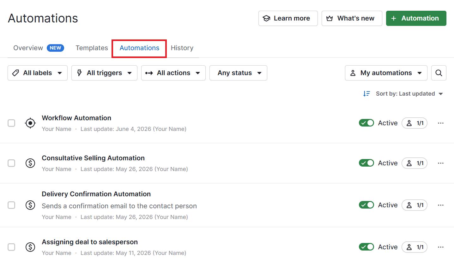Image resolution: width=454 pixels, height=266 pixels.
Task: Click the search magnifier icon button
Action: (439, 73)
